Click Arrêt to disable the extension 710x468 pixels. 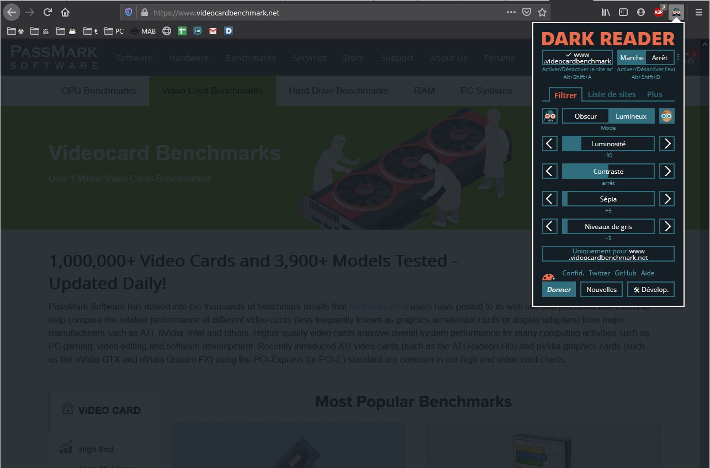tap(660, 57)
